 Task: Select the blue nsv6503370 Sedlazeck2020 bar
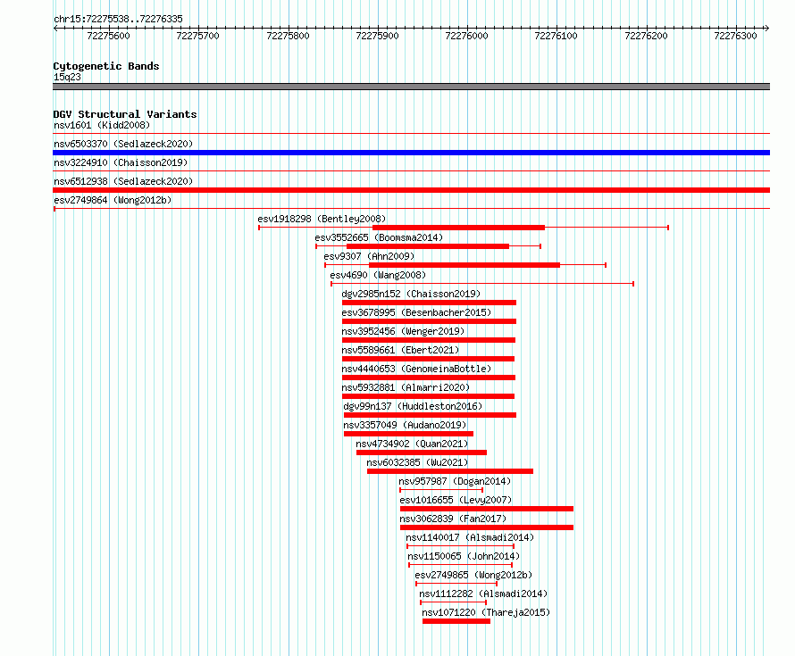(411, 153)
